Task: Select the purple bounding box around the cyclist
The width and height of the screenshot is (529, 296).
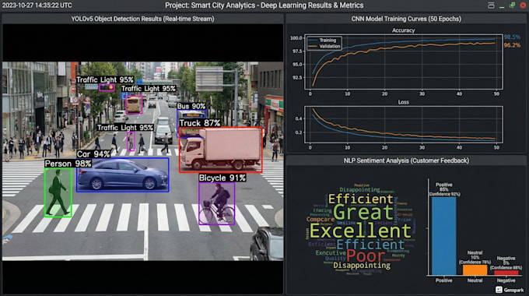Action: (x=216, y=203)
